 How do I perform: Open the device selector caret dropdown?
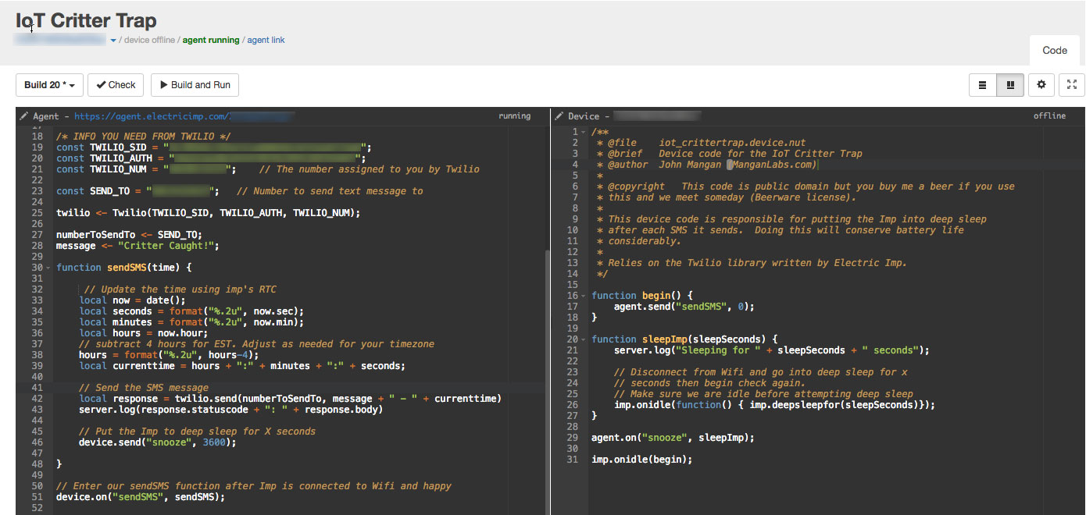113,41
